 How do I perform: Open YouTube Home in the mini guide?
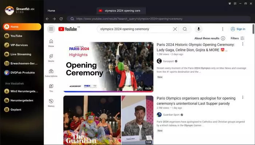tap(51, 43)
